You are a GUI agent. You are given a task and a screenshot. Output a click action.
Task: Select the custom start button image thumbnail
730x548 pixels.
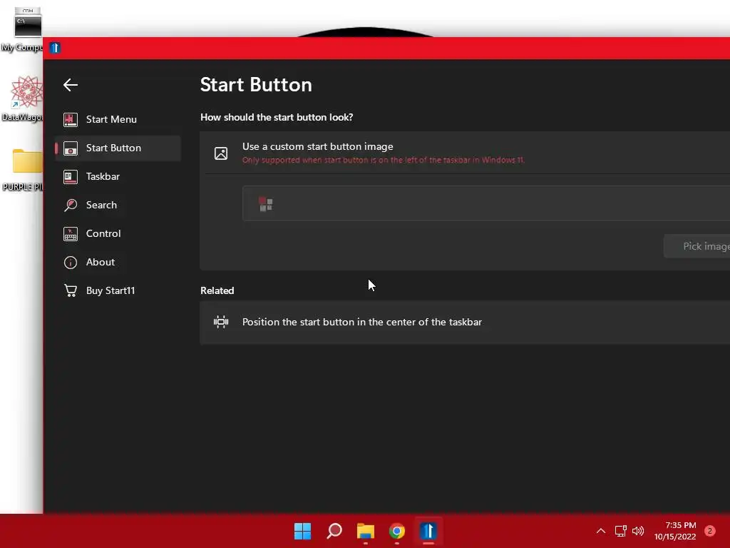(266, 203)
